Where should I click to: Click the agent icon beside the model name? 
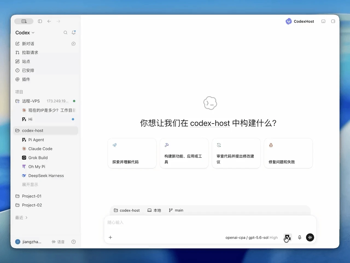click(x=287, y=238)
